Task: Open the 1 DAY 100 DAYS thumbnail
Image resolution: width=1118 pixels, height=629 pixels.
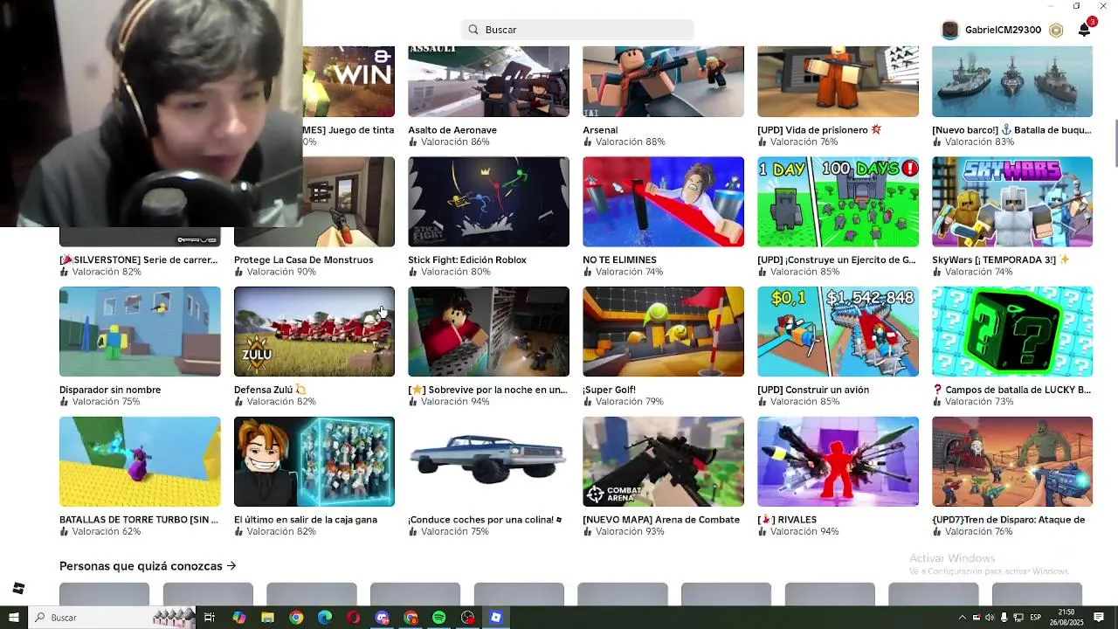Action: (838, 202)
